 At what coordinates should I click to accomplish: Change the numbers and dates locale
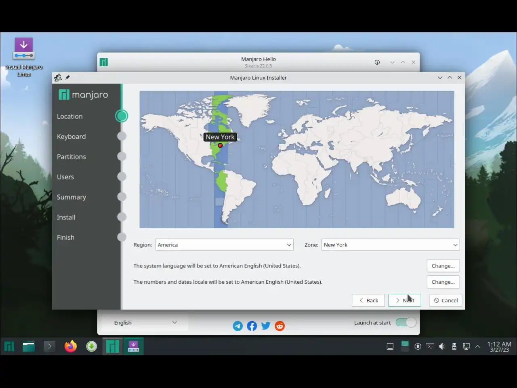click(x=443, y=282)
